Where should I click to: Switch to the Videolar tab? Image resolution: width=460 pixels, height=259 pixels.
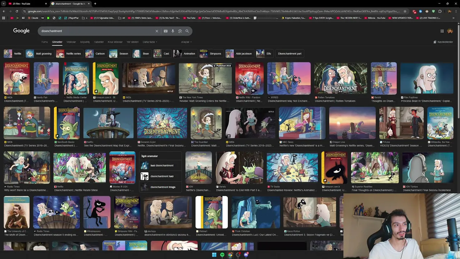[71, 42]
